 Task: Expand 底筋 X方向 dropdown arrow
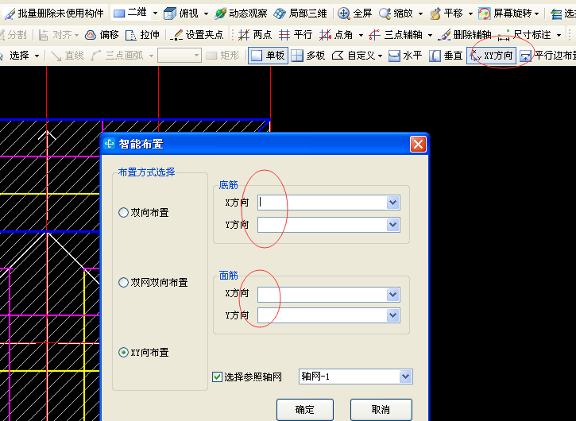tap(392, 203)
